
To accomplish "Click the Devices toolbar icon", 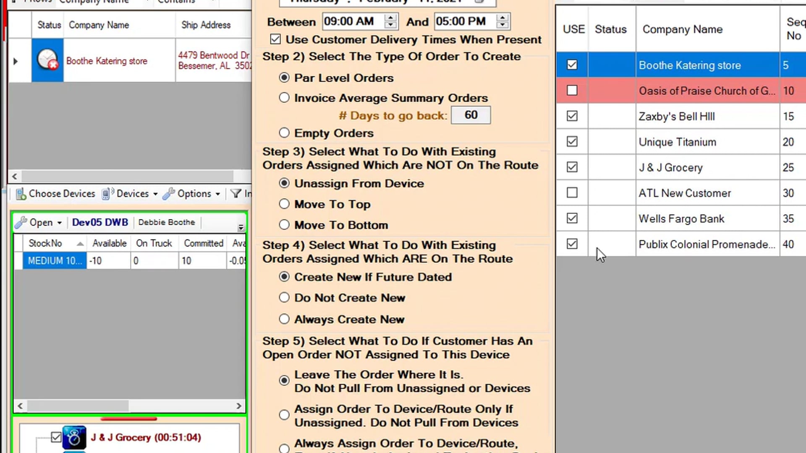I will click(x=107, y=193).
